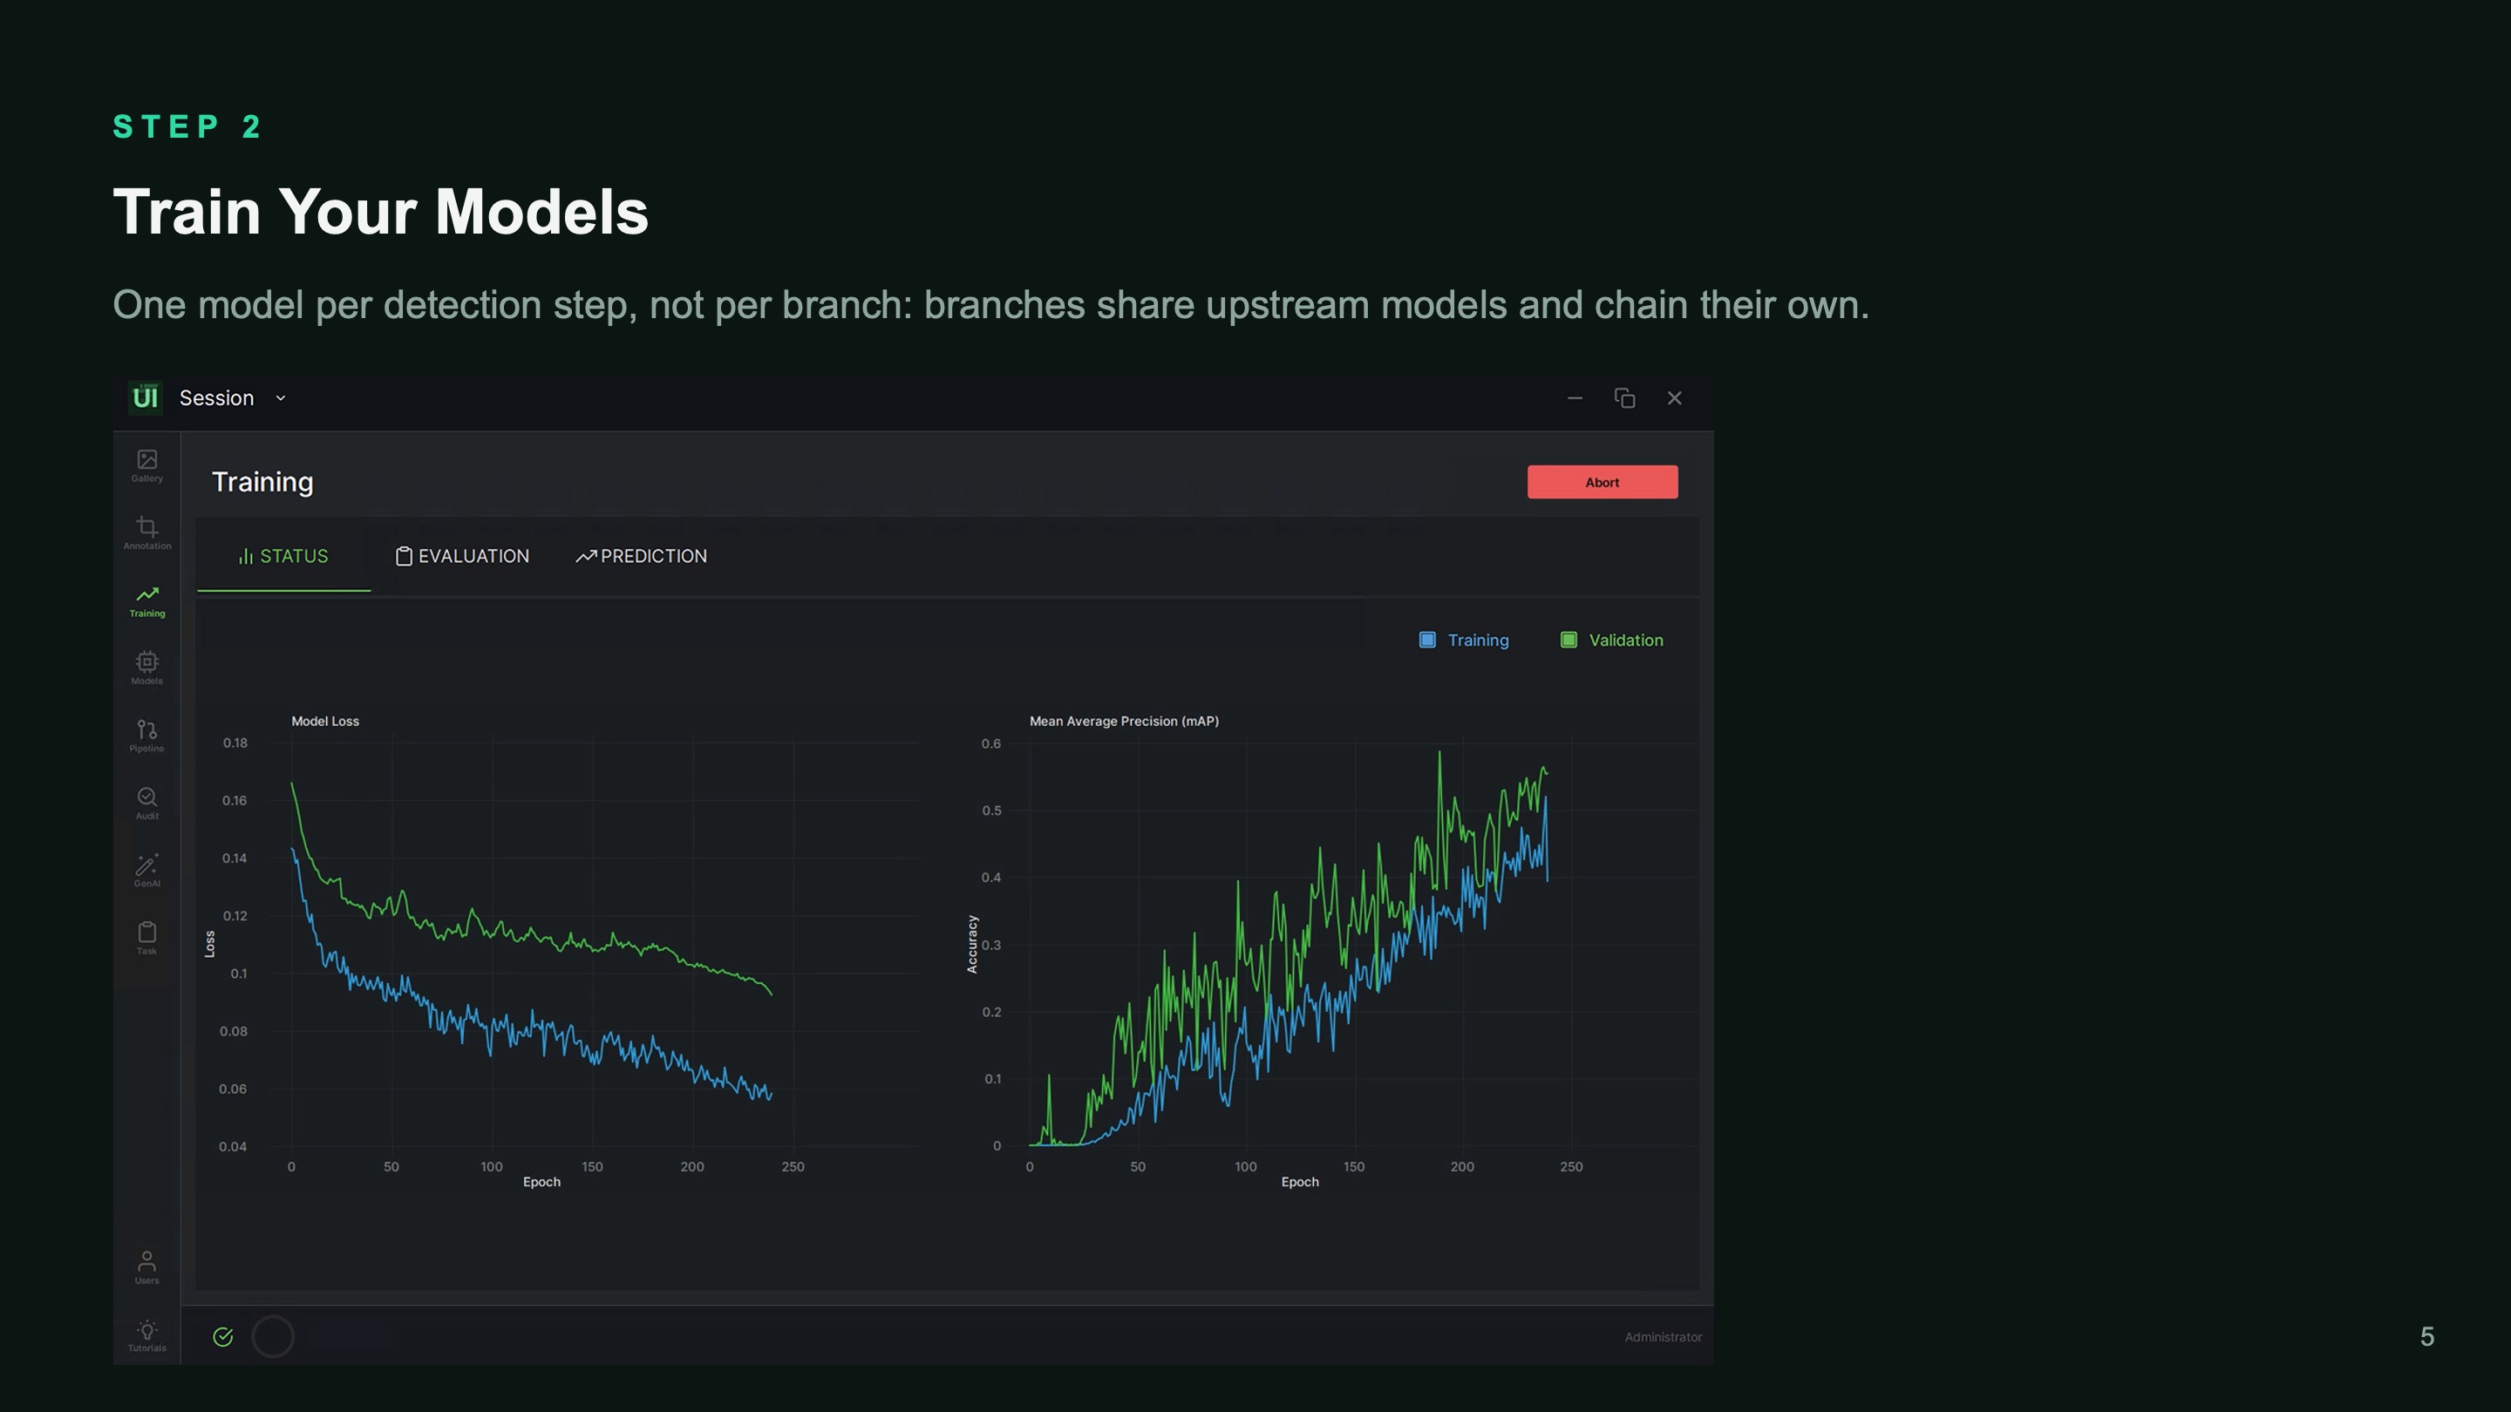Switch to the EVALUATION tab

click(x=462, y=556)
